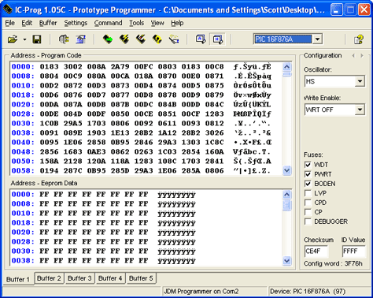Click Program Code scrollbar up arrow

(287, 67)
